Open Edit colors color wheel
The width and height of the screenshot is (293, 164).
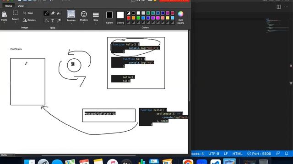[180, 14]
